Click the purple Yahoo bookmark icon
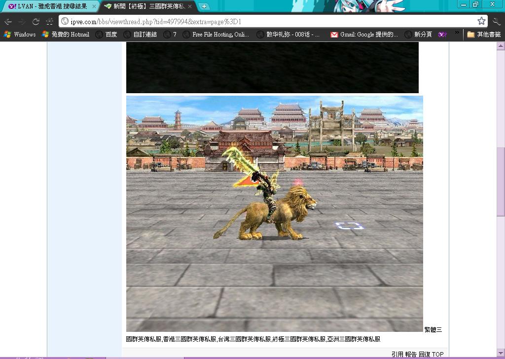This screenshot has width=505, height=359. 442,34
